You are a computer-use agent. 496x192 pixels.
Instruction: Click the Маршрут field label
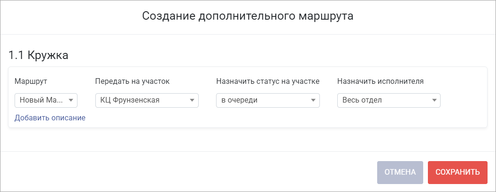tap(31, 81)
